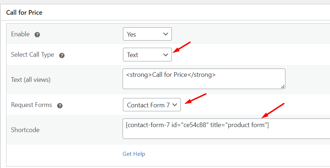Click the Select Call Type help icon
Viewport: 330px width, 168px height.
tap(62, 55)
